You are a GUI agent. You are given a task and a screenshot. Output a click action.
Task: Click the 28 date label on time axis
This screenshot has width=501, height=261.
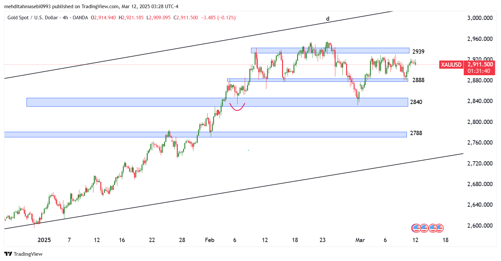pyautogui.click(x=182, y=240)
